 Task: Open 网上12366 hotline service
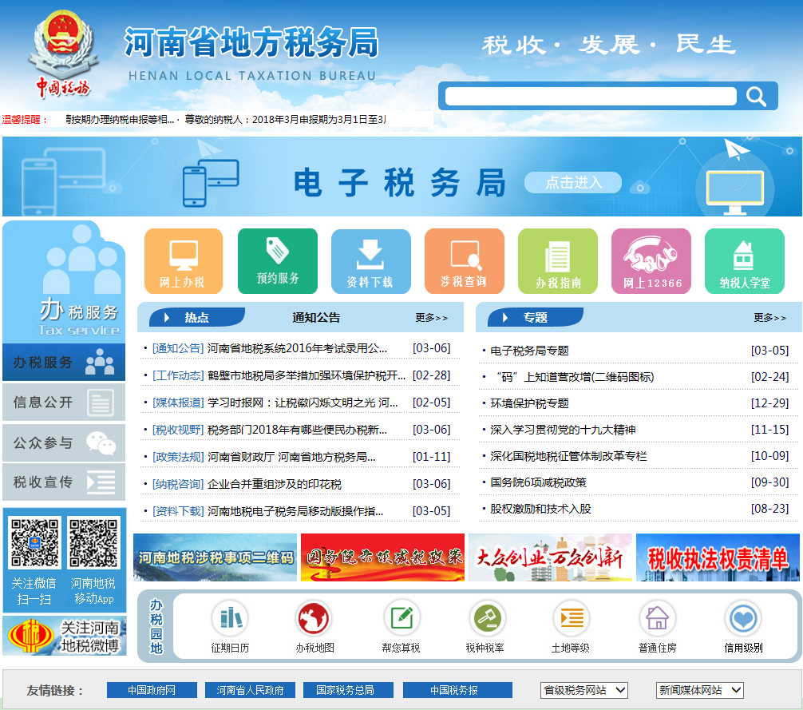pyautogui.click(x=651, y=261)
